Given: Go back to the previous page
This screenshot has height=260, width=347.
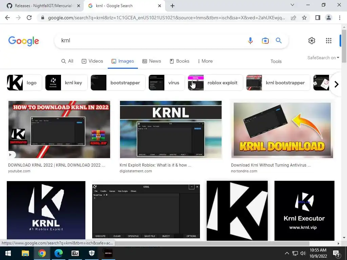Looking at the screenshot, I should [7, 18].
